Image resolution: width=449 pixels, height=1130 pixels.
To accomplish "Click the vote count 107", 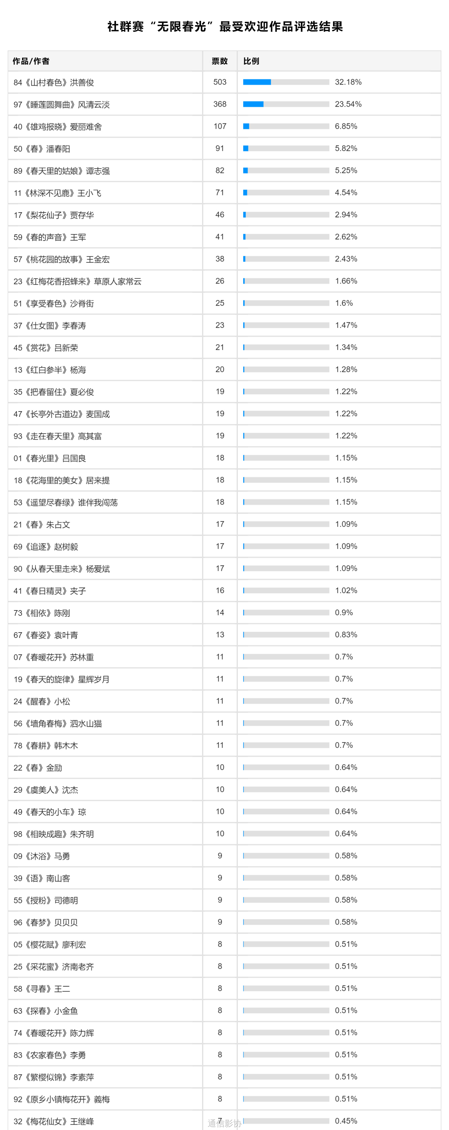I will [220, 126].
